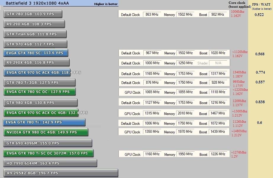Select the 0.6 FPS per watt value

[259, 123]
